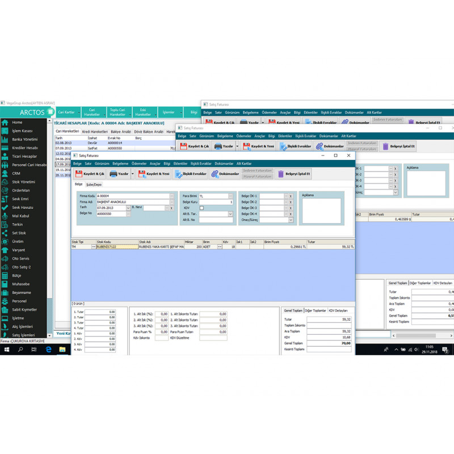Switch to Diğer Toplamlar tab in front window
The image size is (454, 454).
tap(316, 310)
